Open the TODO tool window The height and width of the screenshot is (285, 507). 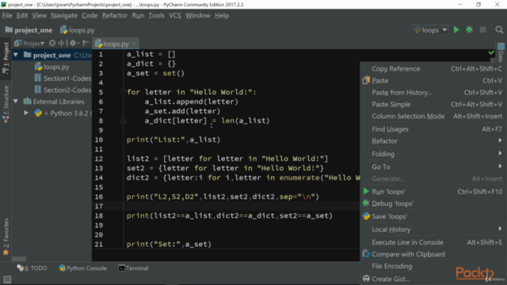coord(32,268)
